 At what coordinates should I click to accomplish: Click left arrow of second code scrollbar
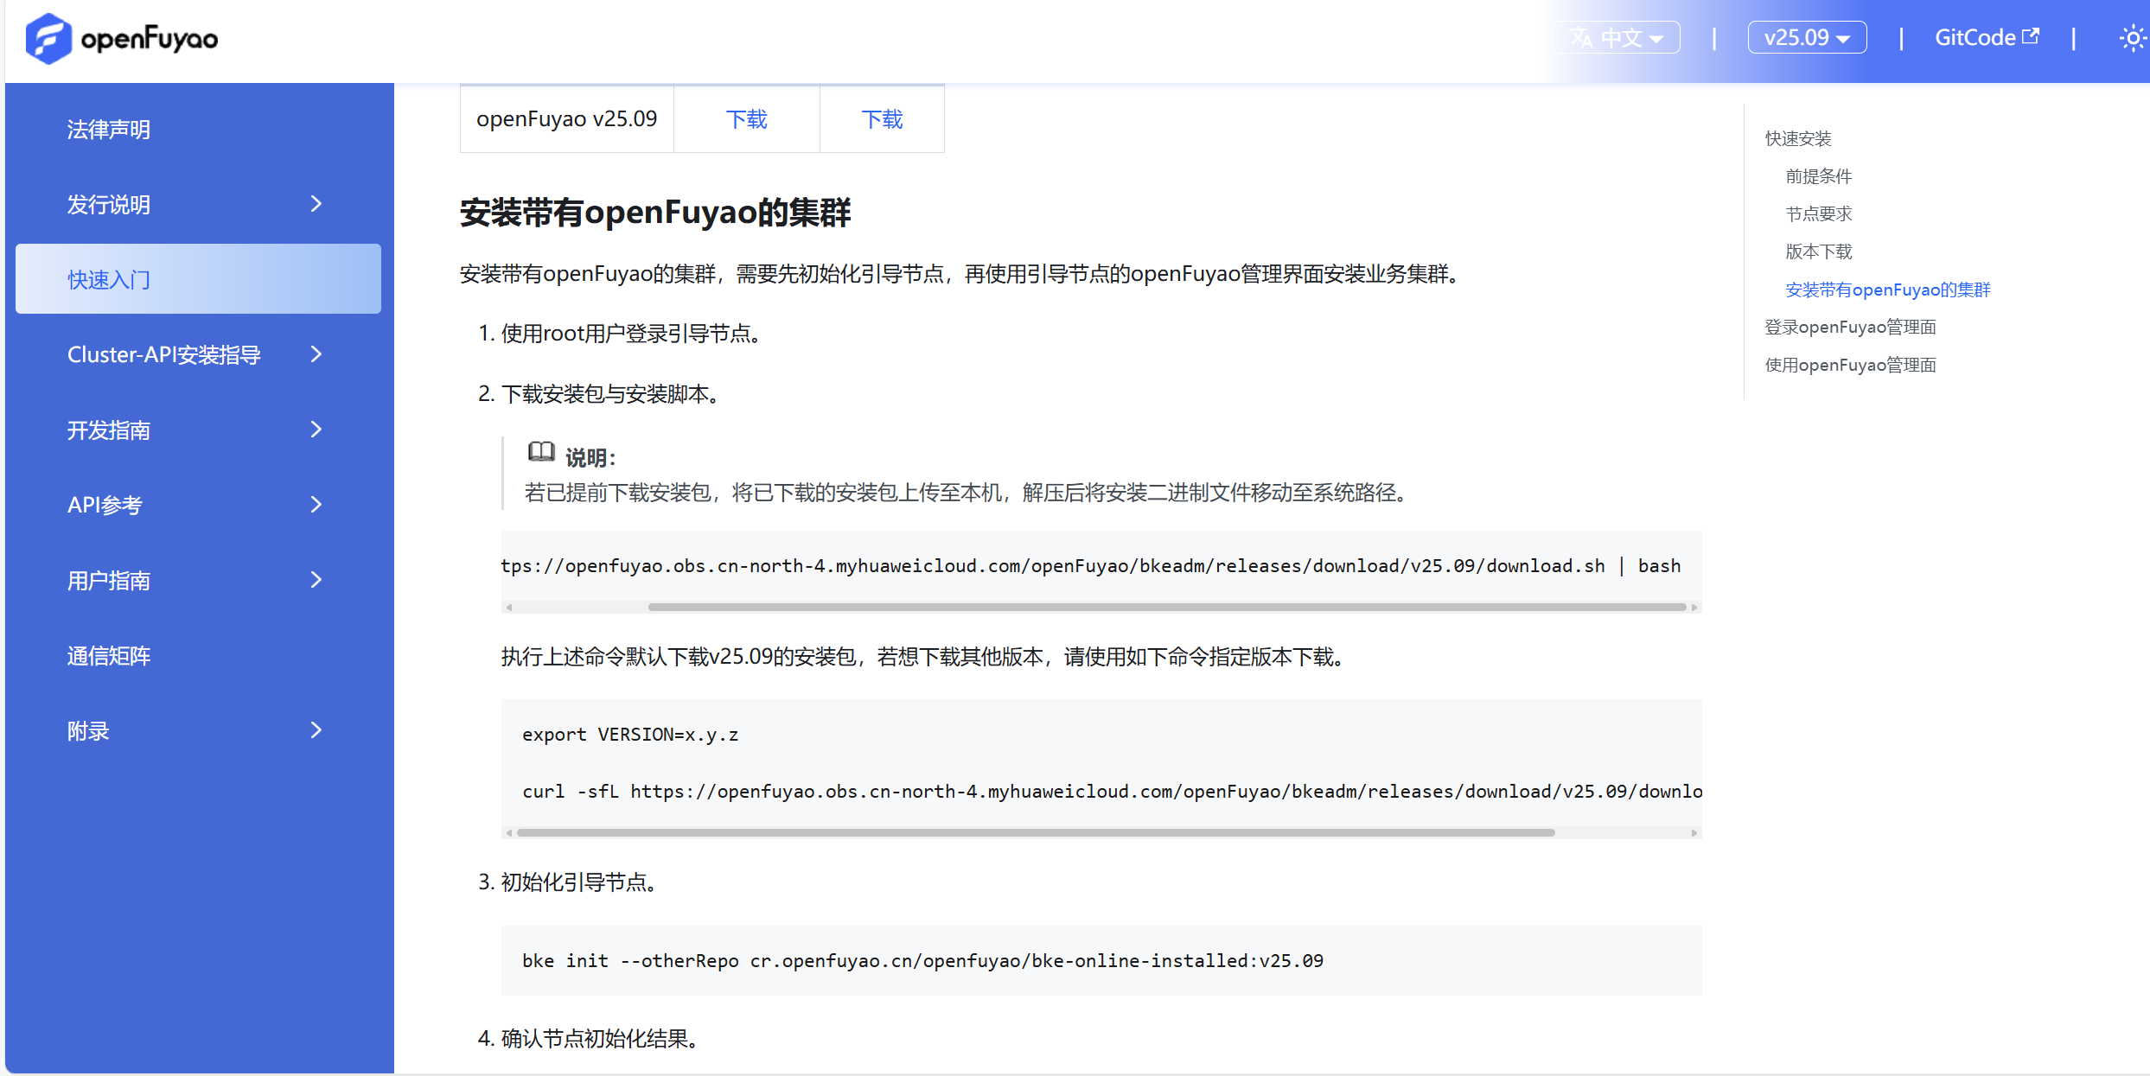point(509,833)
